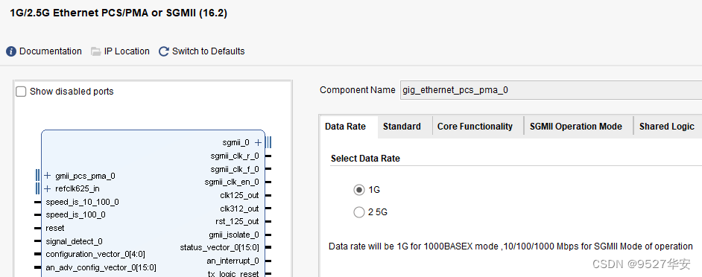Switch to the Shared Logic tab
This screenshot has width=702, height=277.
[667, 127]
